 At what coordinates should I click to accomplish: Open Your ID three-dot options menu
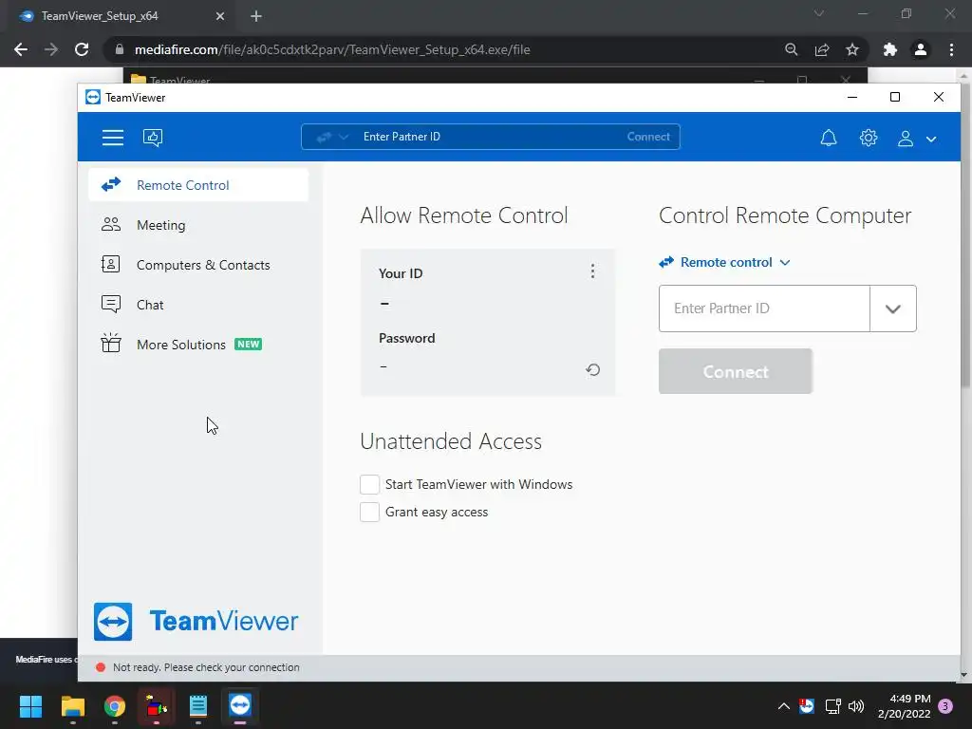[592, 271]
